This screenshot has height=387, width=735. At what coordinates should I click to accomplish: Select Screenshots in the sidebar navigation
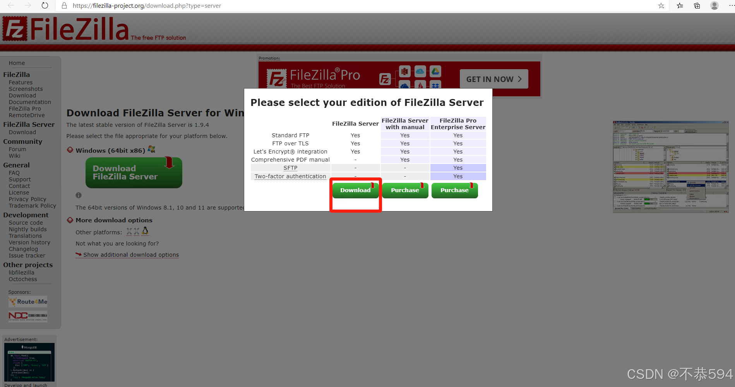26,89
